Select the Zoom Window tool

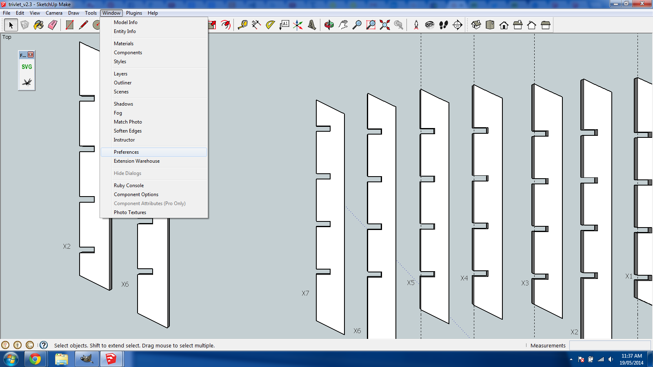pos(371,25)
